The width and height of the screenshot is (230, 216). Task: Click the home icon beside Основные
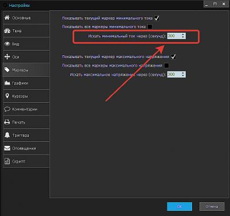point(7,18)
